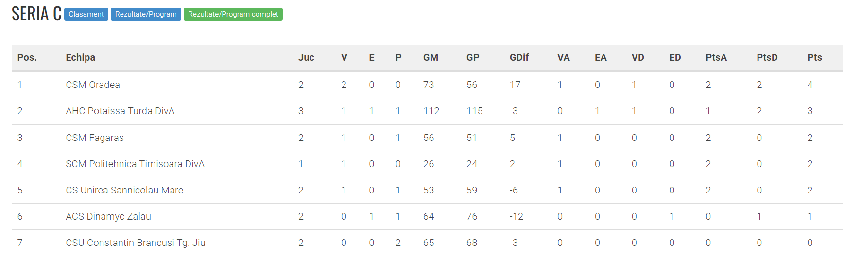Screen dimensions: 844x279
Task: Open the Rezultate/Program tab
Action: 146,14
